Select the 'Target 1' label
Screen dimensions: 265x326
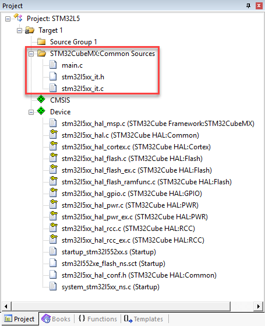click(x=51, y=30)
